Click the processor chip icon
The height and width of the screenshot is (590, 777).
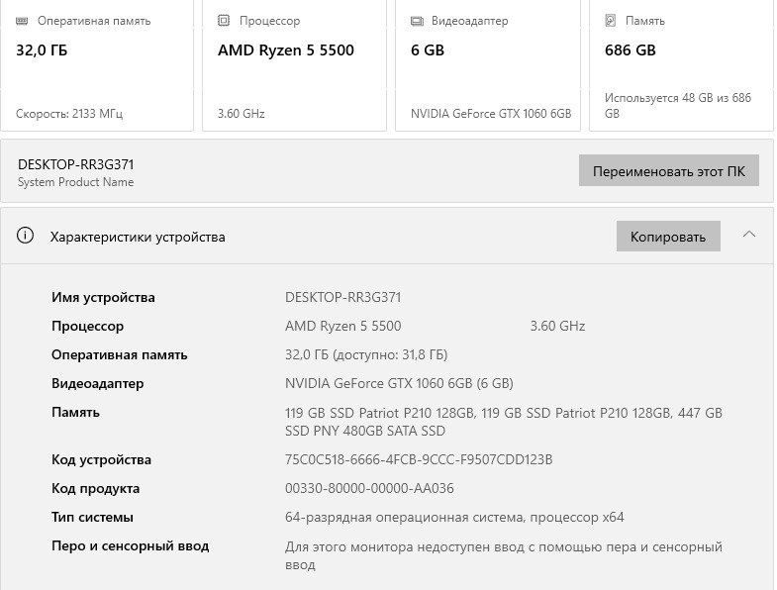click(225, 21)
